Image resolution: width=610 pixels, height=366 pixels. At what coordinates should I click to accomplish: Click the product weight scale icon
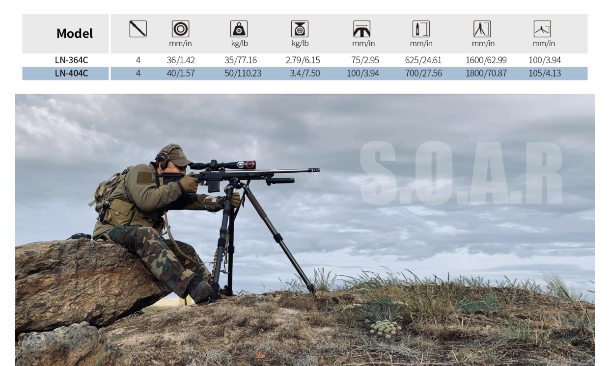[x=300, y=28]
